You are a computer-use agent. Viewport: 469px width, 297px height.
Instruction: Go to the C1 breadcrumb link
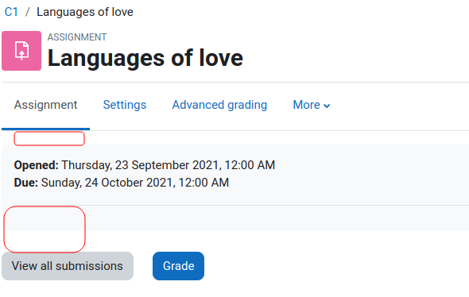click(11, 12)
